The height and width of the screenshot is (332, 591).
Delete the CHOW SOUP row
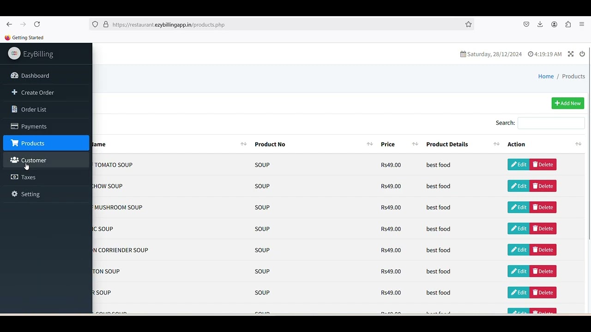(x=543, y=186)
